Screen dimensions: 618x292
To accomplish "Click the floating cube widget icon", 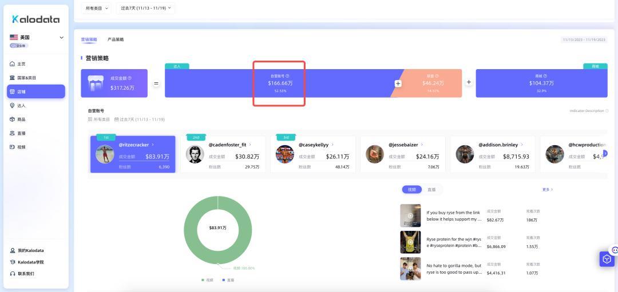I will (x=607, y=259).
